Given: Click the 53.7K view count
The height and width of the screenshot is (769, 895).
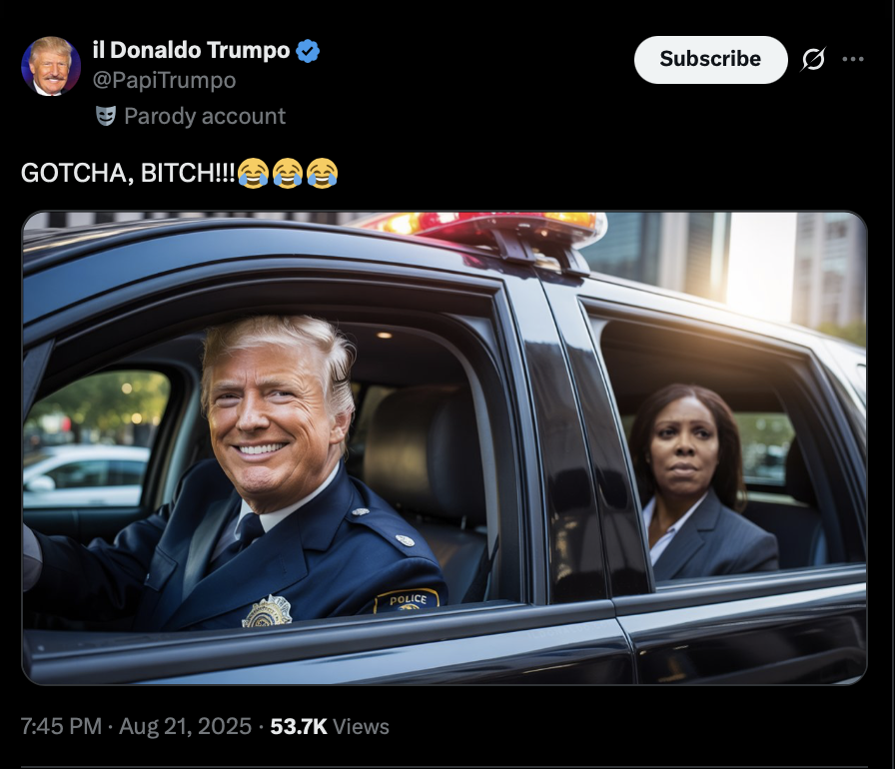Looking at the screenshot, I should pyautogui.click(x=299, y=726).
